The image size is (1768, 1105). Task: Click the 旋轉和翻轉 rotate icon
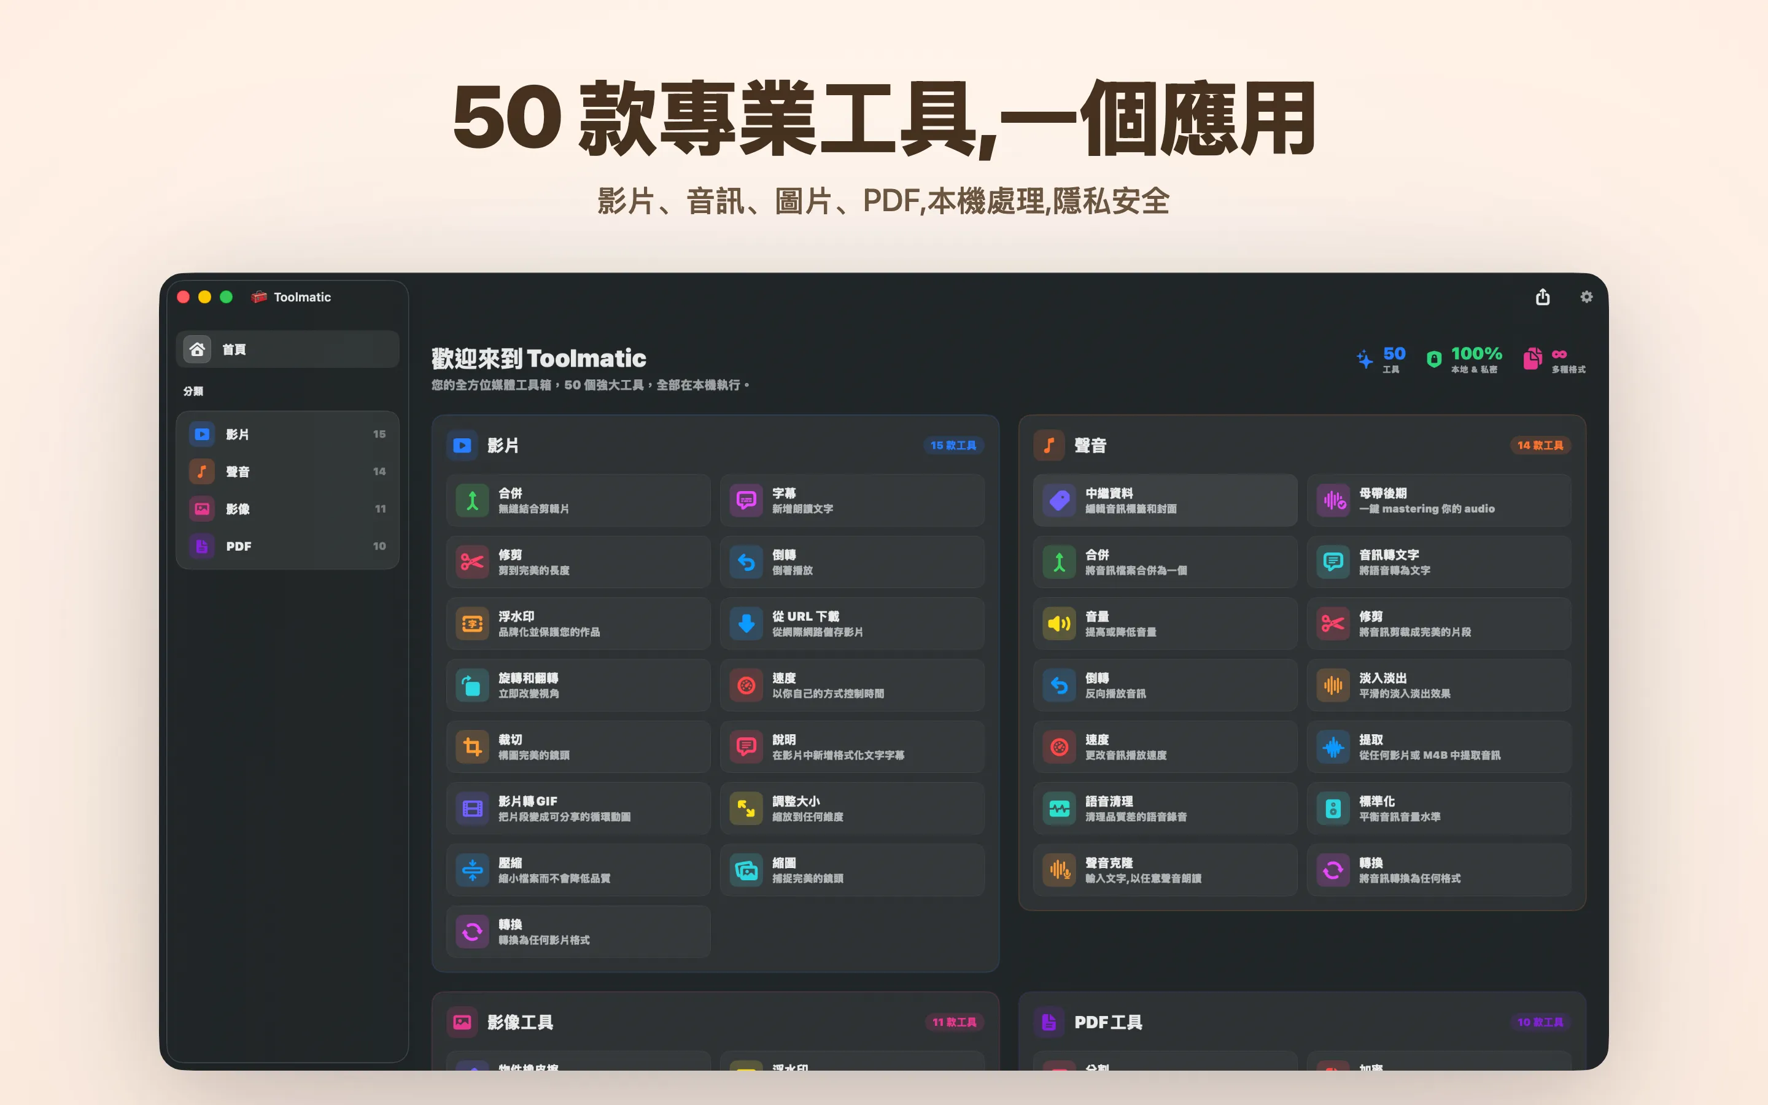(x=472, y=686)
